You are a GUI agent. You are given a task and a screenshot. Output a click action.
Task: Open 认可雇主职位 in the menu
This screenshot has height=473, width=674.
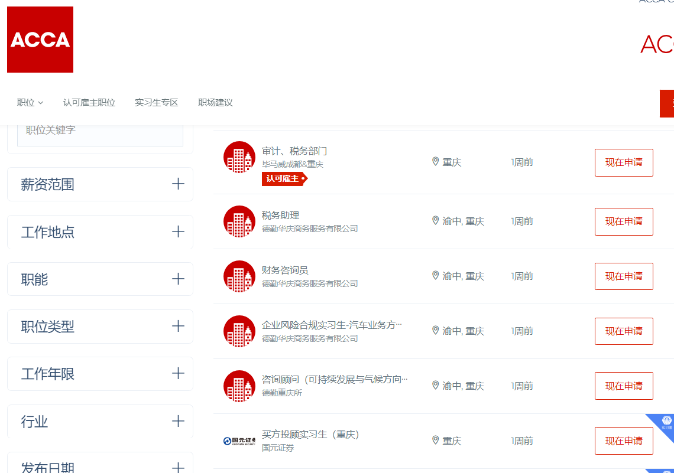(x=89, y=103)
